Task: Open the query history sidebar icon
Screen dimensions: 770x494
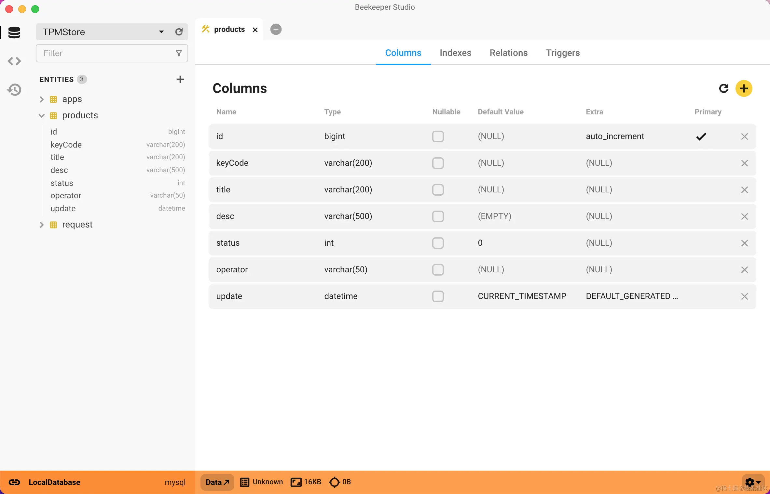Action: tap(14, 90)
